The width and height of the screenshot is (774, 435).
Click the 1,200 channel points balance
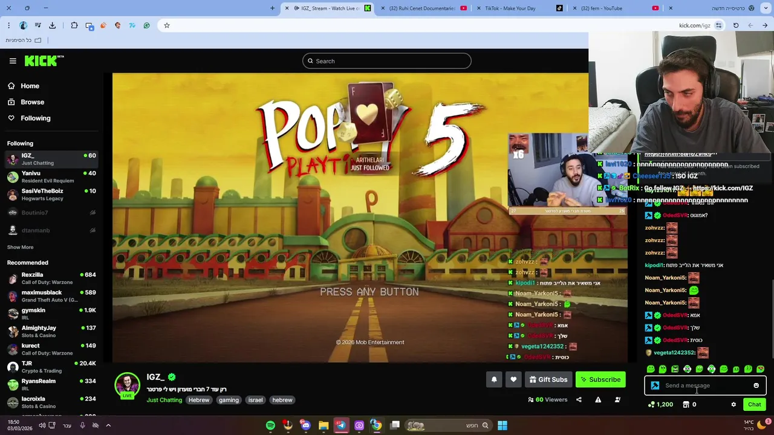[x=660, y=405]
